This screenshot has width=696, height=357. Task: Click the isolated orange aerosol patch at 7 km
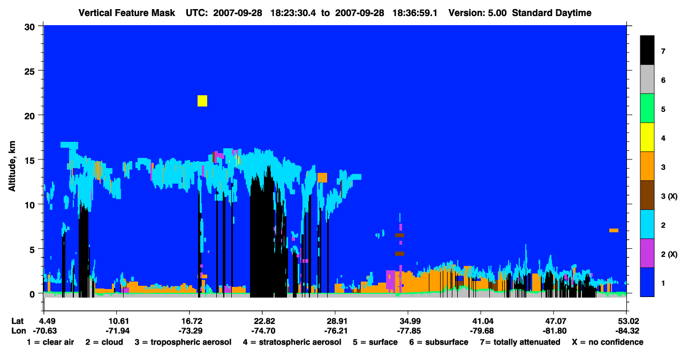[614, 230]
